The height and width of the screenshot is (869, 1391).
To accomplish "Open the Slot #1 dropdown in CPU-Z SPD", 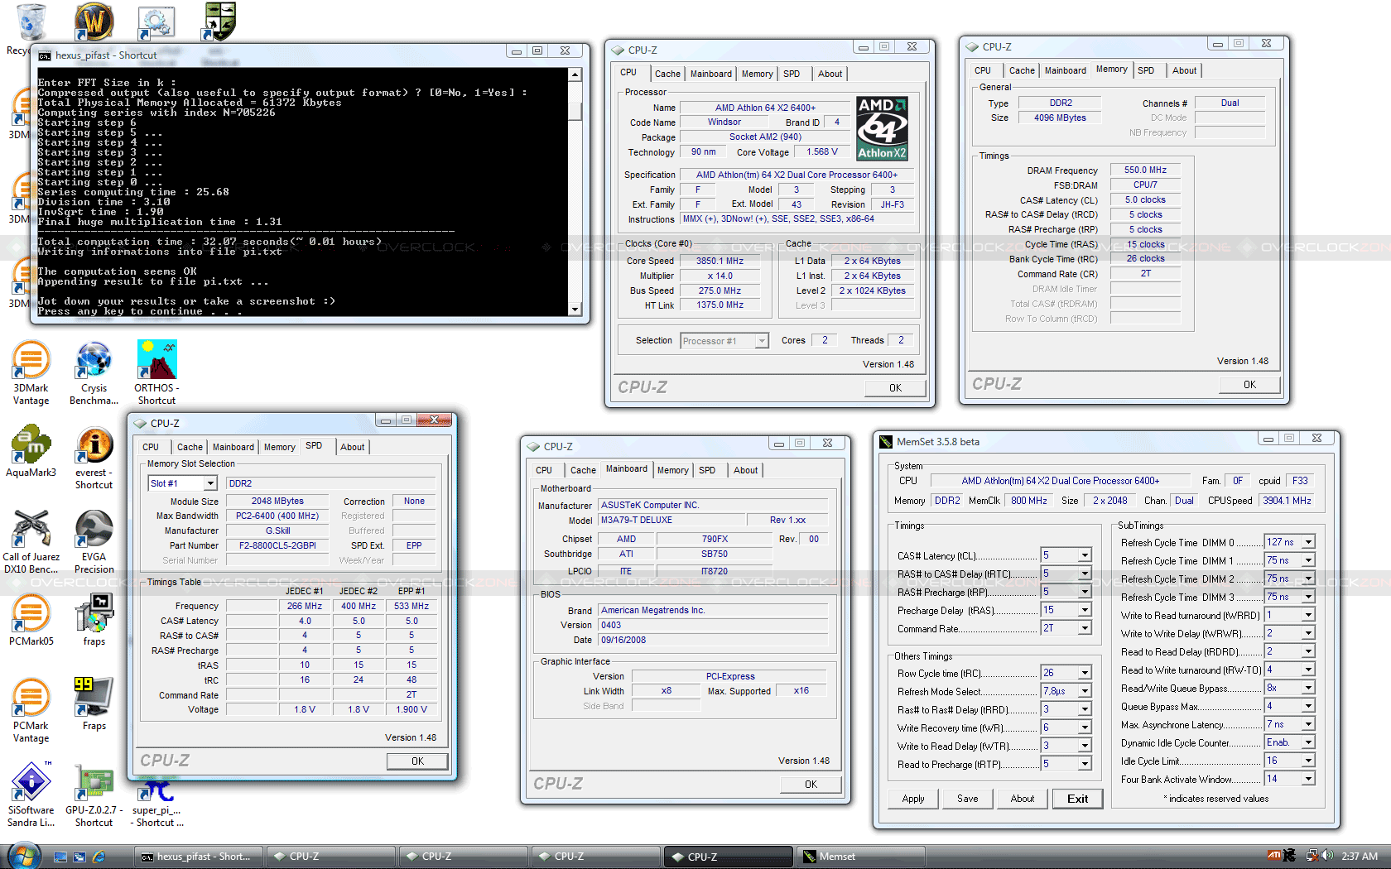I will (210, 483).
